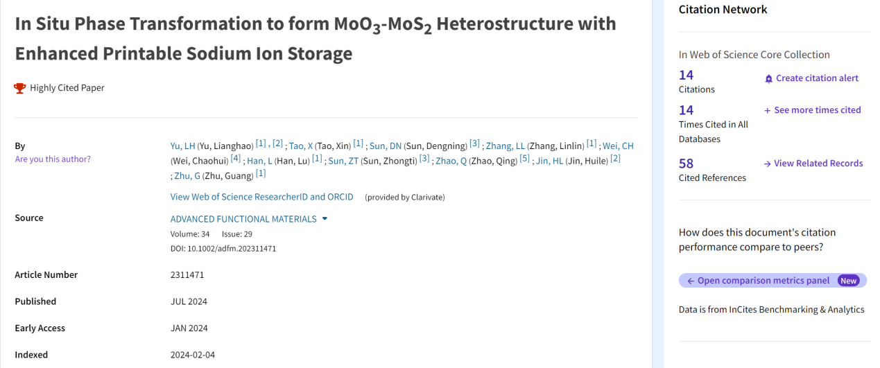Open Zhao, Q author link
The width and height of the screenshot is (880, 368).
point(451,161)
